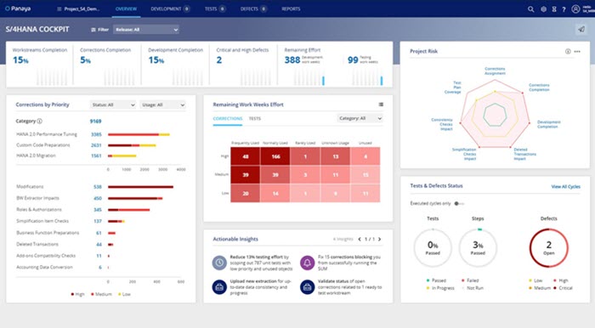Open the globe icon in top bar
Screen dimensions: 595x328
coord(543,9)
